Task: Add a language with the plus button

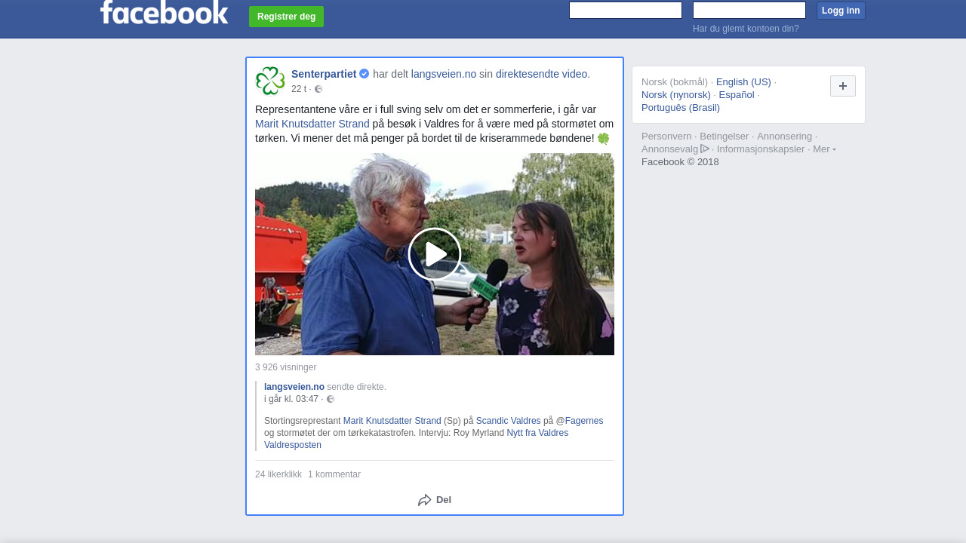Action: click(843, 86)
